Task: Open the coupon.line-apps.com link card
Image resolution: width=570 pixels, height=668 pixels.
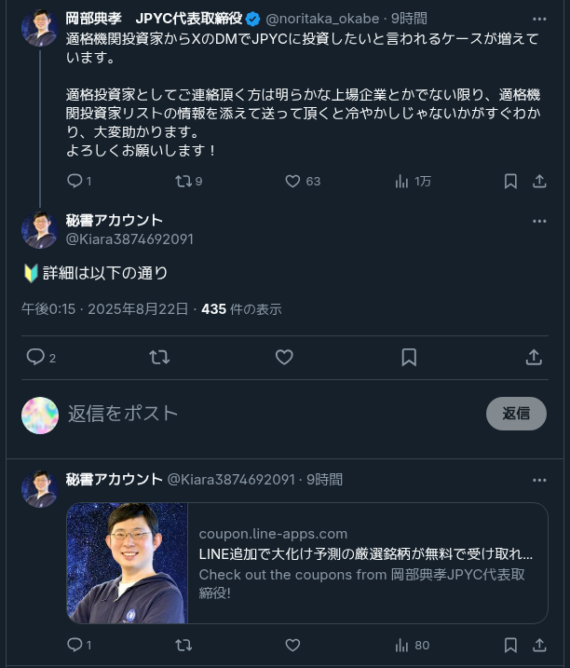Action: coord(367,563)
